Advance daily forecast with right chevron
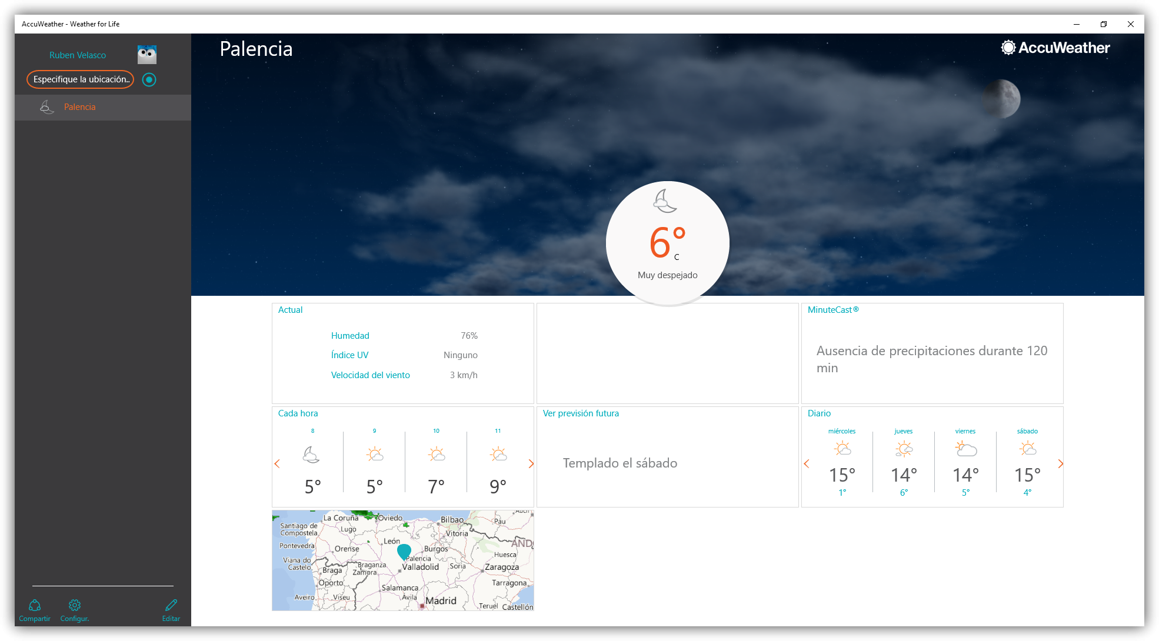 (1060, 464)
